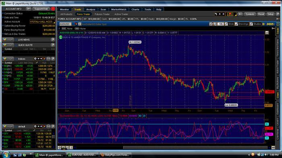Click the Support/Chat button
Screen dimensions: 282x158
[x=41, y=9]
